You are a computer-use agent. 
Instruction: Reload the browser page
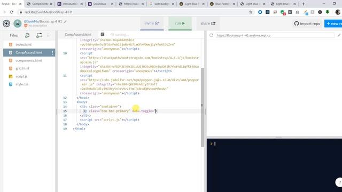12,12
